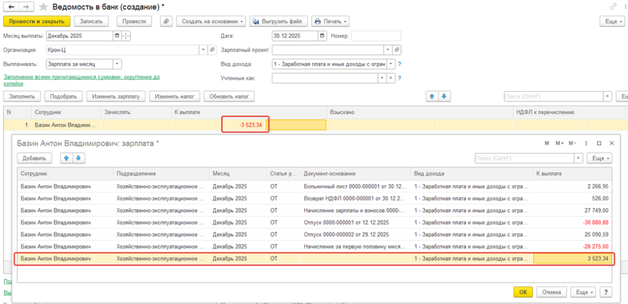Open the dialog's three-dot menu
The height and width of the screenshot is (304, 628).
click(x=586, y=143)
